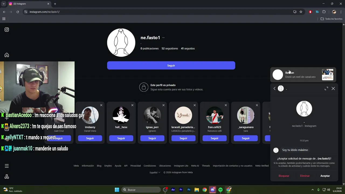Open options ellipsis next to ne.fasto1

(163, 38)
